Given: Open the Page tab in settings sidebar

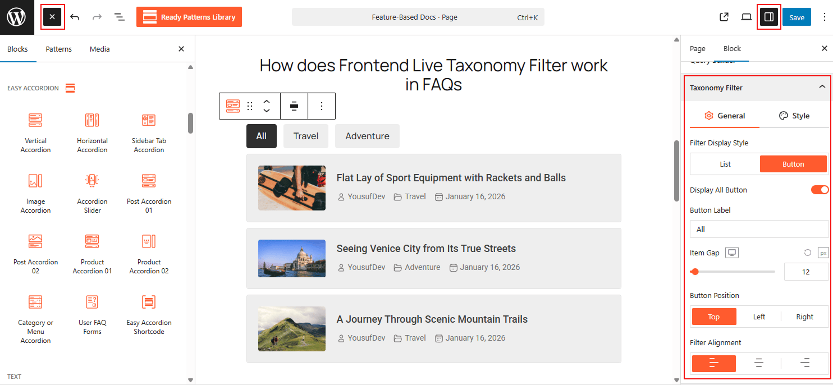Looking at the screenshot, I should (x=697, y=48).
